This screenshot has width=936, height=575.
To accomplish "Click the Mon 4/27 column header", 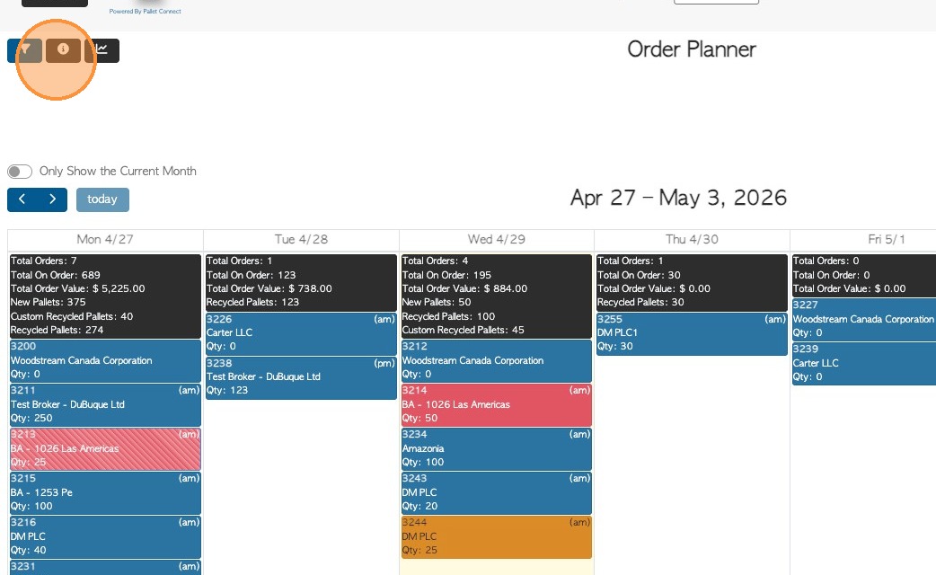I will click(x=105, y=240).
